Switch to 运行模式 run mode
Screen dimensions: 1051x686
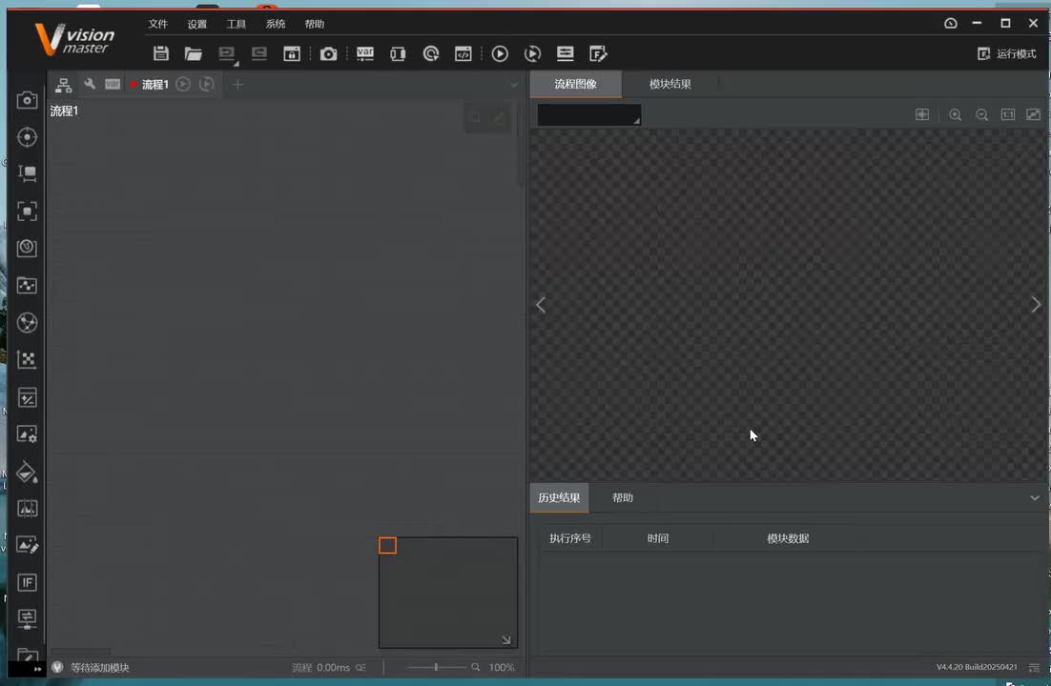1007,53
